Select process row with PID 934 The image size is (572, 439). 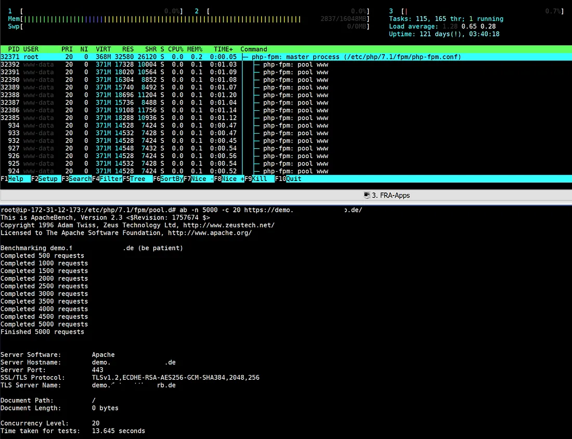(286, 125)
